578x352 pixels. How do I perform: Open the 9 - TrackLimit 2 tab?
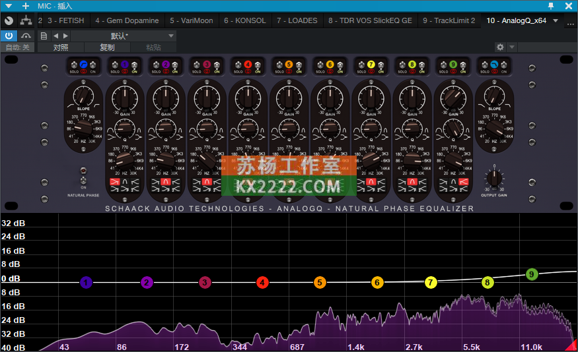coord(449,20)
